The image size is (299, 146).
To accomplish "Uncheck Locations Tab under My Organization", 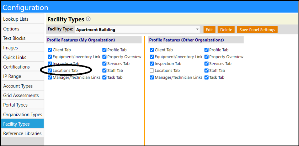I will tap(50, 70).
